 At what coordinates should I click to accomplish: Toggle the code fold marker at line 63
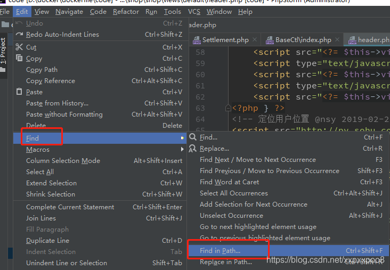point(228,108)
